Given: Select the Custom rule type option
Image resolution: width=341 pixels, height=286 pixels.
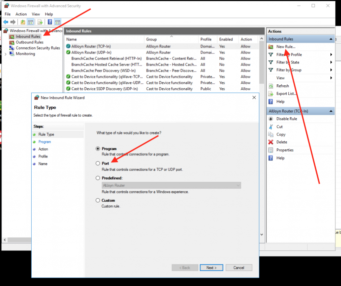Looking at the screenshot, I should pos(98,200).
